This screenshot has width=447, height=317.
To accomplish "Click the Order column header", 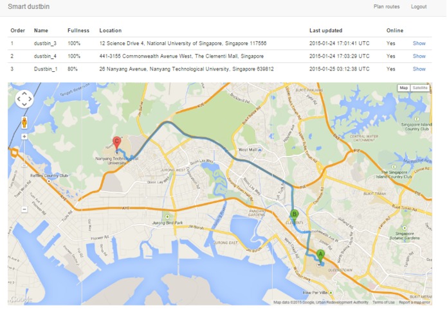I will [17, 30].
